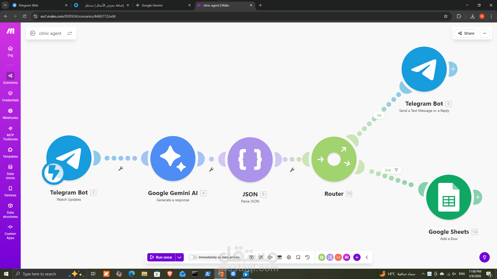Click the scenario options sliders icon
The height and width of the screenshot is (279, 497).
click(70, 33)
